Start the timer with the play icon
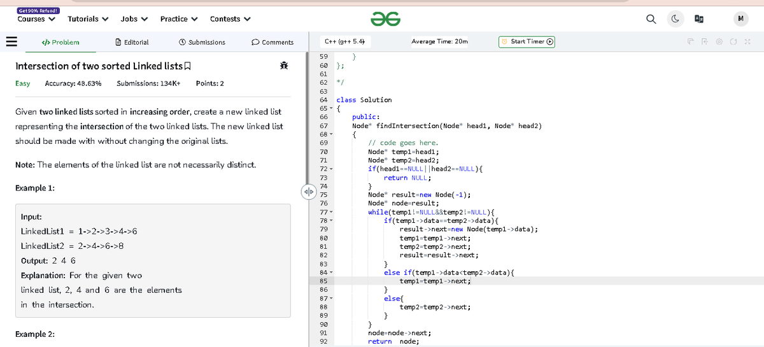 tap(551, 42)
